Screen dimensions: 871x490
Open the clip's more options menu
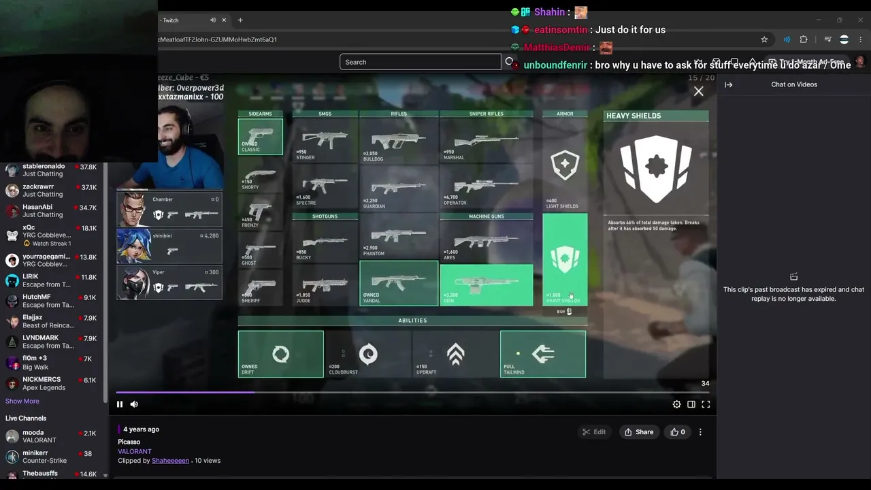tap(700, 431)
